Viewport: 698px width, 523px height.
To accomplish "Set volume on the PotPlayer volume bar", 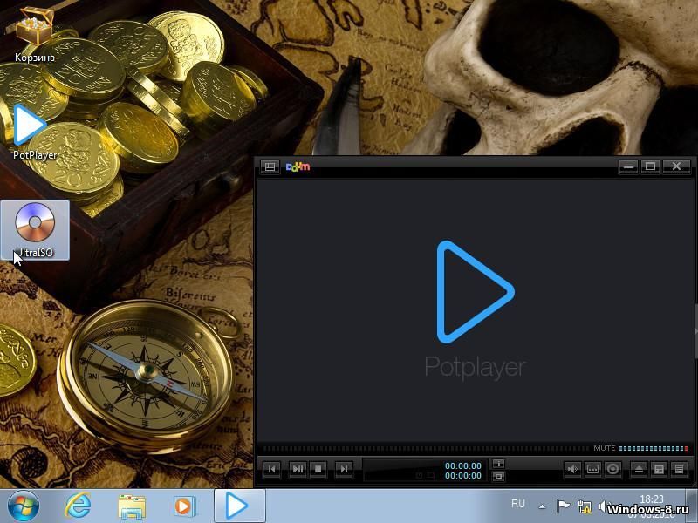I will pos(653,449).
